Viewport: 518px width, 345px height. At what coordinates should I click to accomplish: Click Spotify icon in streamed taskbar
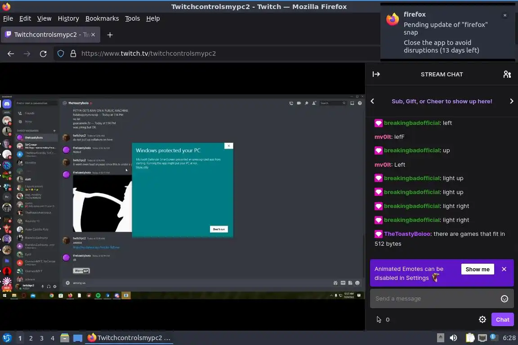pyautogui.click(x=98, y=296)
